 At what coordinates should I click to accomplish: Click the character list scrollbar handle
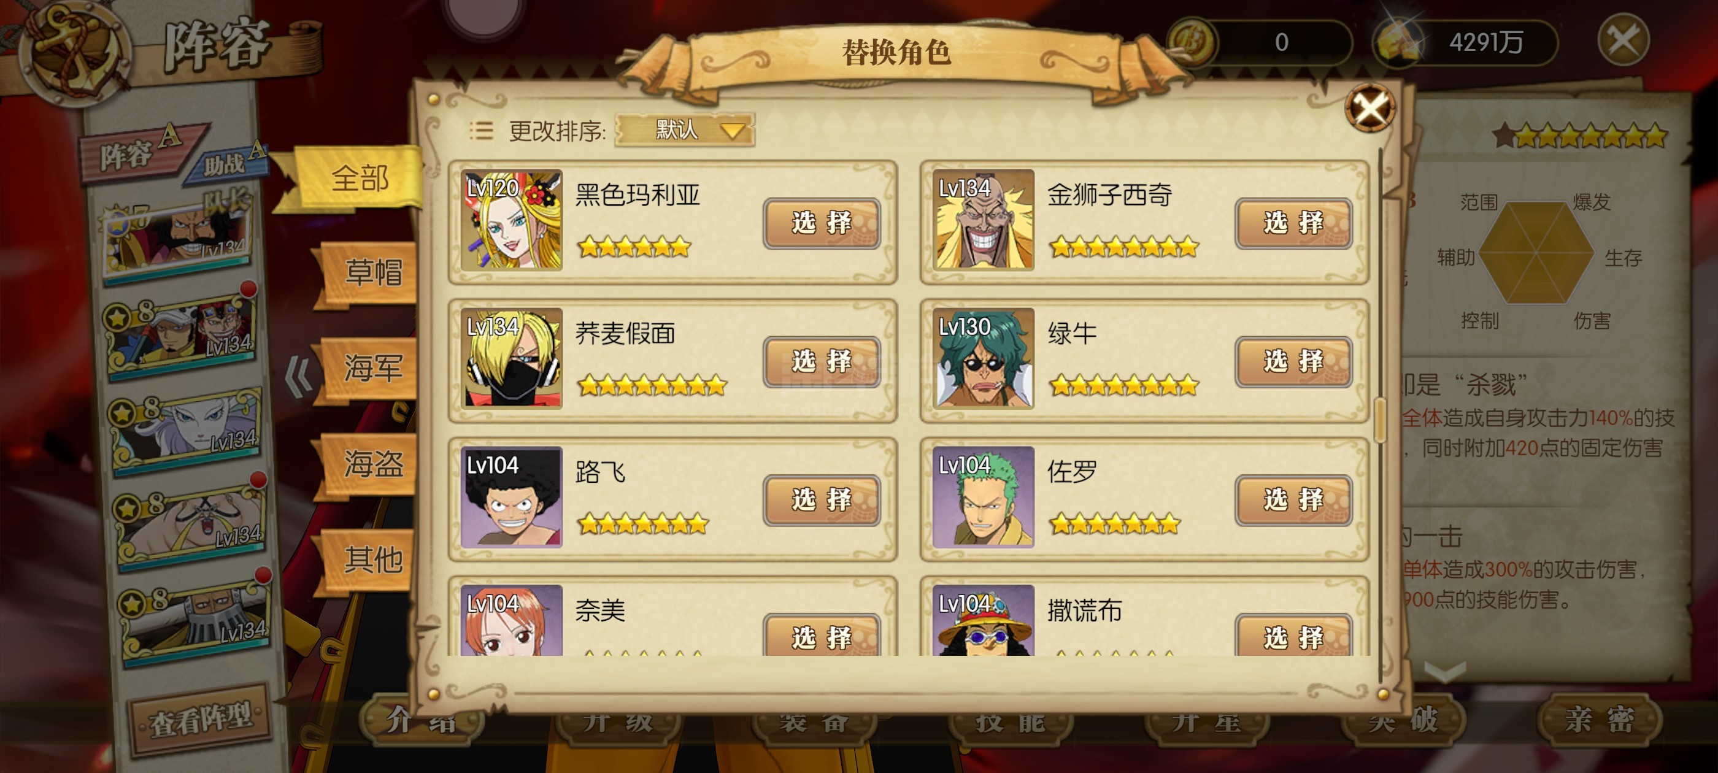(x=1380, y=420)
